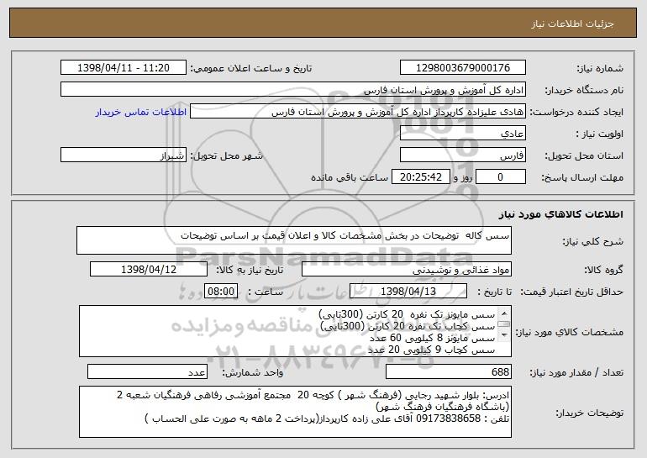This screenshot has height=458, width=647.
Task: Select the line سس کچاب 9 کیلویی 20 عدد
Action: (431, 350)
